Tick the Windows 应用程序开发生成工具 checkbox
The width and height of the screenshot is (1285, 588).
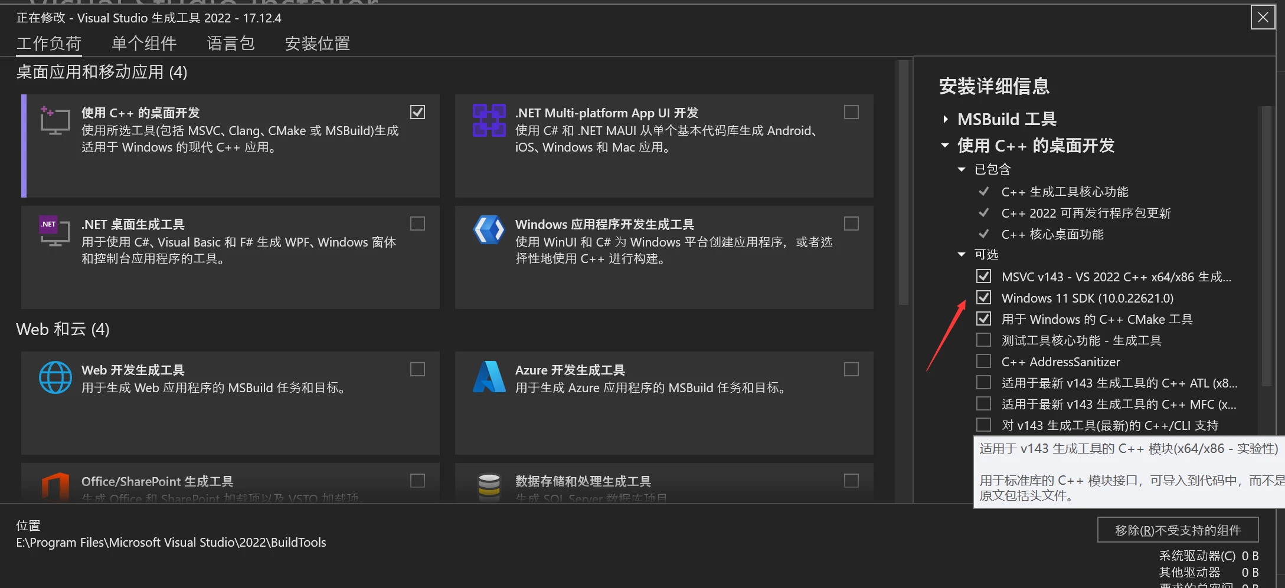851,224
